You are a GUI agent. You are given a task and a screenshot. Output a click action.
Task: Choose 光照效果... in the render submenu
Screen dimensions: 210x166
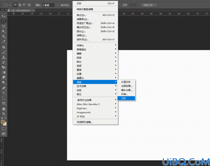coord(126,86)
